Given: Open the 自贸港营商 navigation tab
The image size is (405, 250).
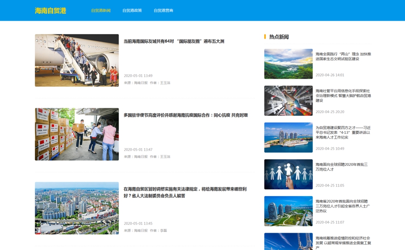Looking at the screenshot, I should click(163, 11).
